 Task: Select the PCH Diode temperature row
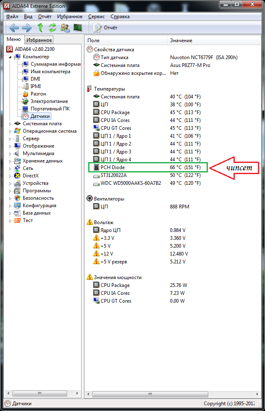tap(112, 167)
